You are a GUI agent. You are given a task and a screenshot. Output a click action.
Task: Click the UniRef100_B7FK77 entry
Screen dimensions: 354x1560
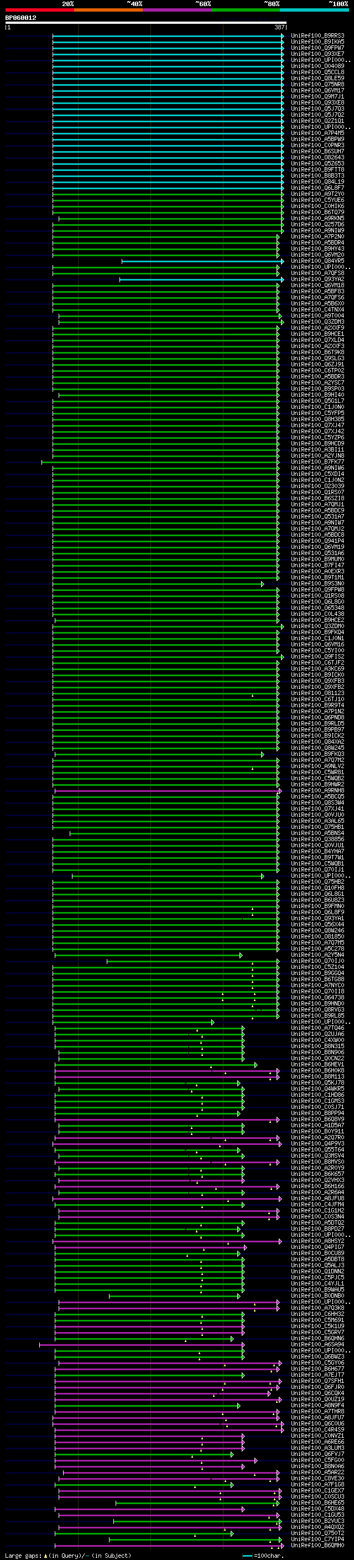click(317, 462)
